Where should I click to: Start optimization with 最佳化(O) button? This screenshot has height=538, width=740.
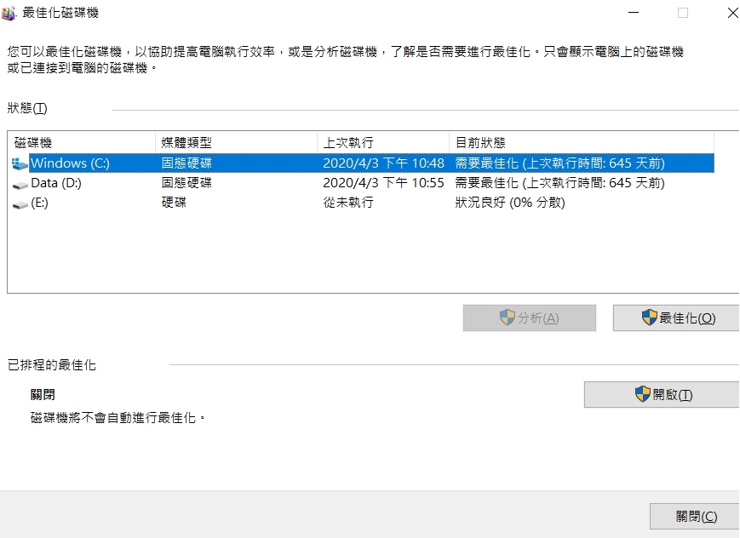point(676,318)
